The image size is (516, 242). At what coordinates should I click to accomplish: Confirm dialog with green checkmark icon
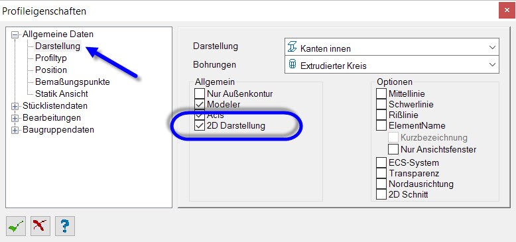click(x=16, y=226)
